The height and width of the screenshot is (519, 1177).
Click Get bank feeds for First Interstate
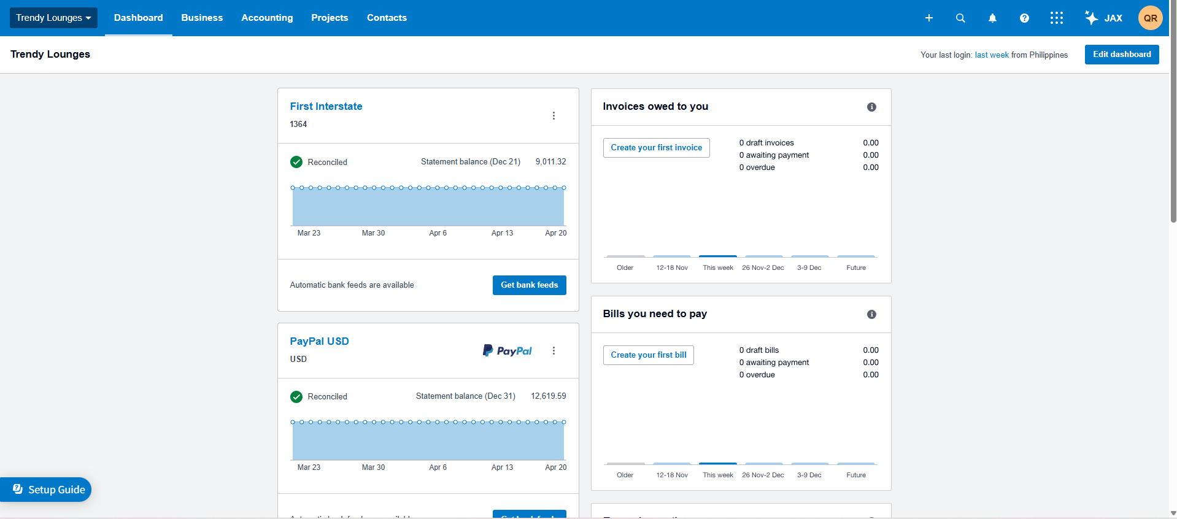coord(530,285)
